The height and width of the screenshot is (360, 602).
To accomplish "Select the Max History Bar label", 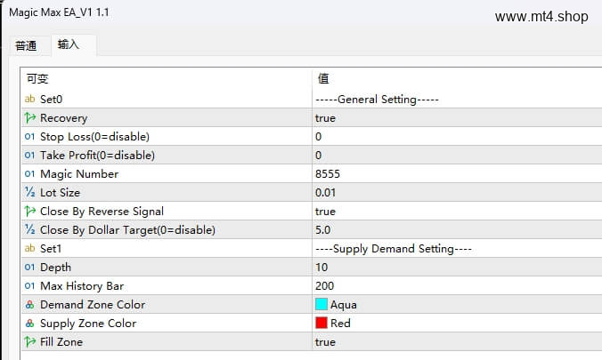I will tap(82, 286).
